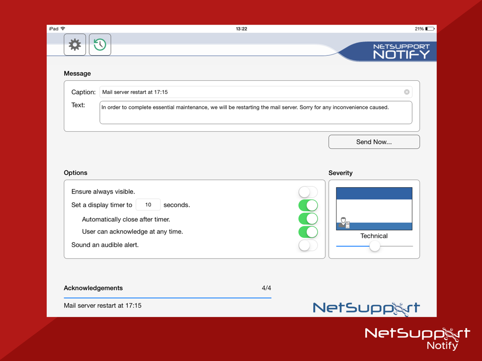Clear the Caption field with the x icon
The height and width of the screenshot is (361, 482).
(407, 92)
